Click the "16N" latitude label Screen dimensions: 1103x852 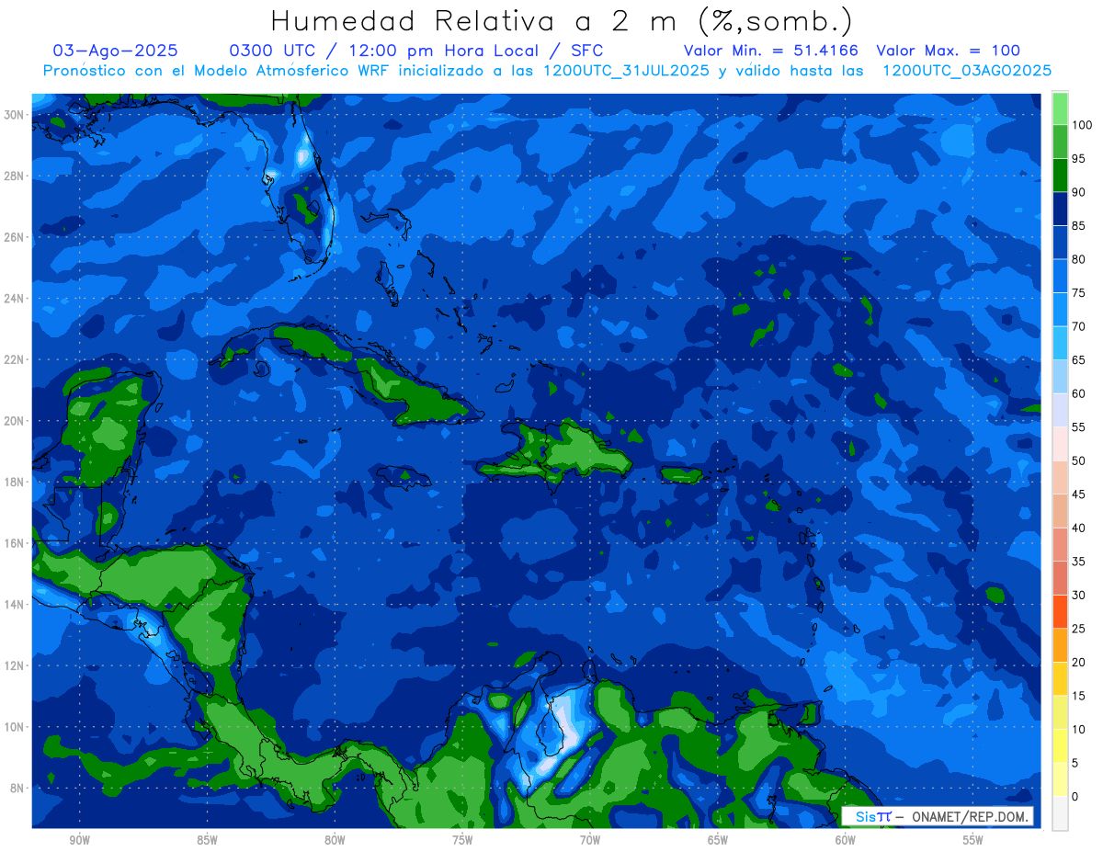16,543
